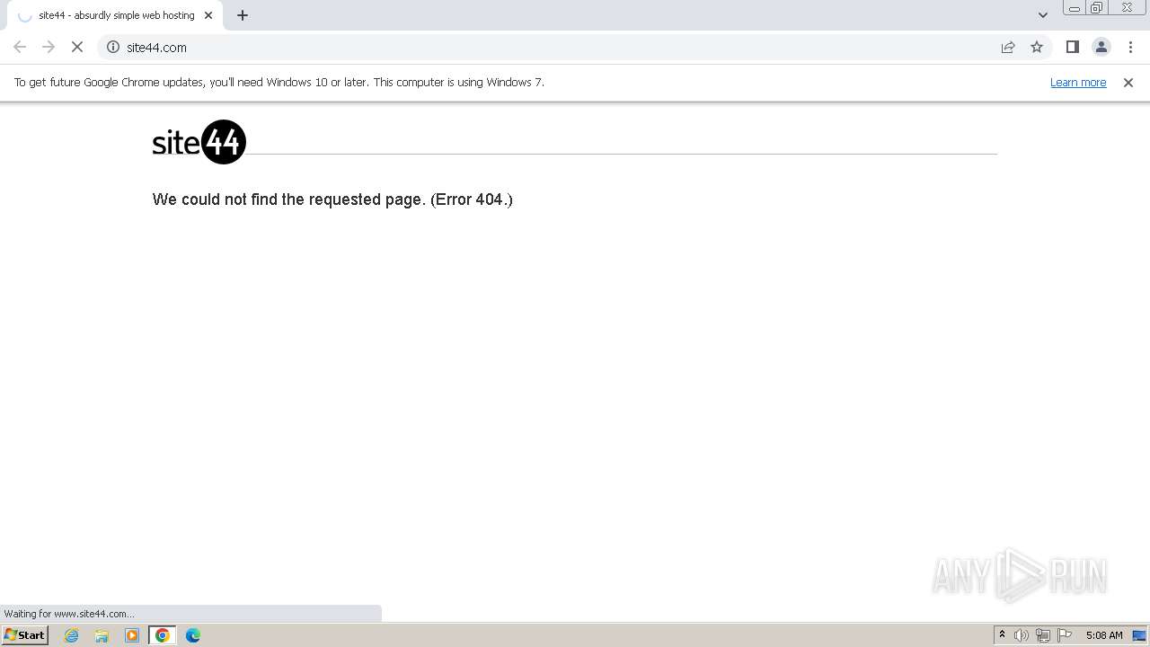Click the site44 logo
The width and height of the screenshot is (1150, 647).
click(x=199, y=142)
